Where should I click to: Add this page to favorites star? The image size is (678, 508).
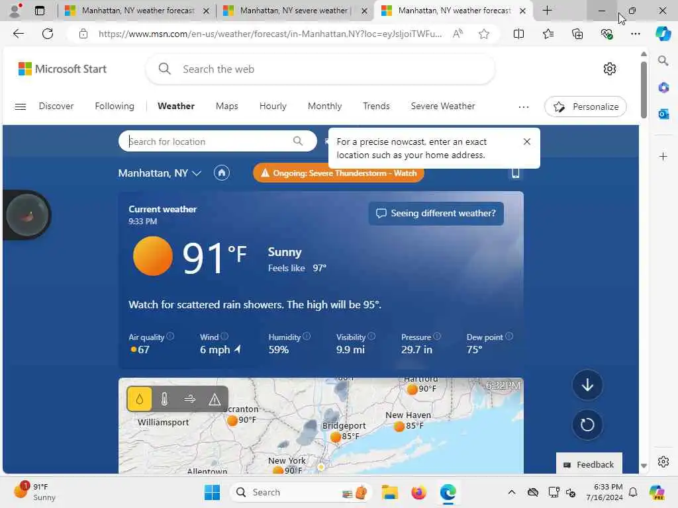[484, 34]
